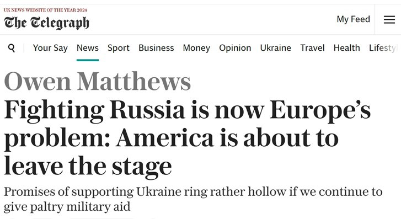The image size is (401, 219).
Task: Go to the Travel section
Action: (x=312, y=48)
